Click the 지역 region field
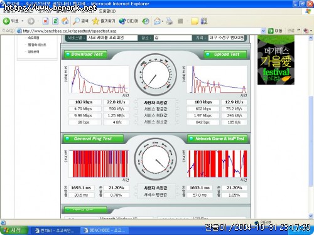The width and height of the screenshot is (314, 235). (x=227, y=38)
